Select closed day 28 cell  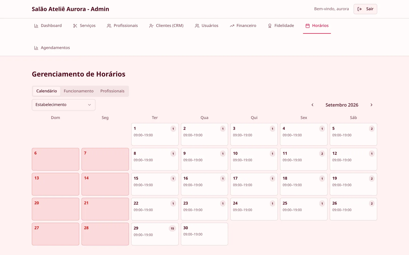tap(105, 234)
